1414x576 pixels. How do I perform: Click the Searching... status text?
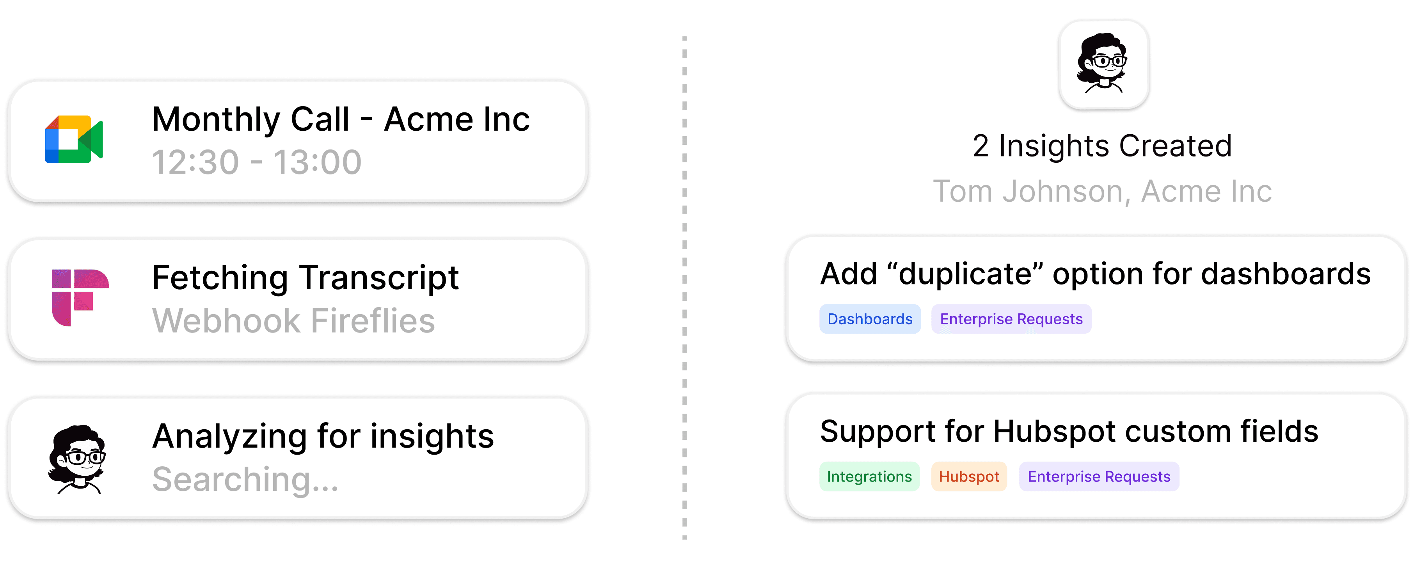click(x=245, y=479)
